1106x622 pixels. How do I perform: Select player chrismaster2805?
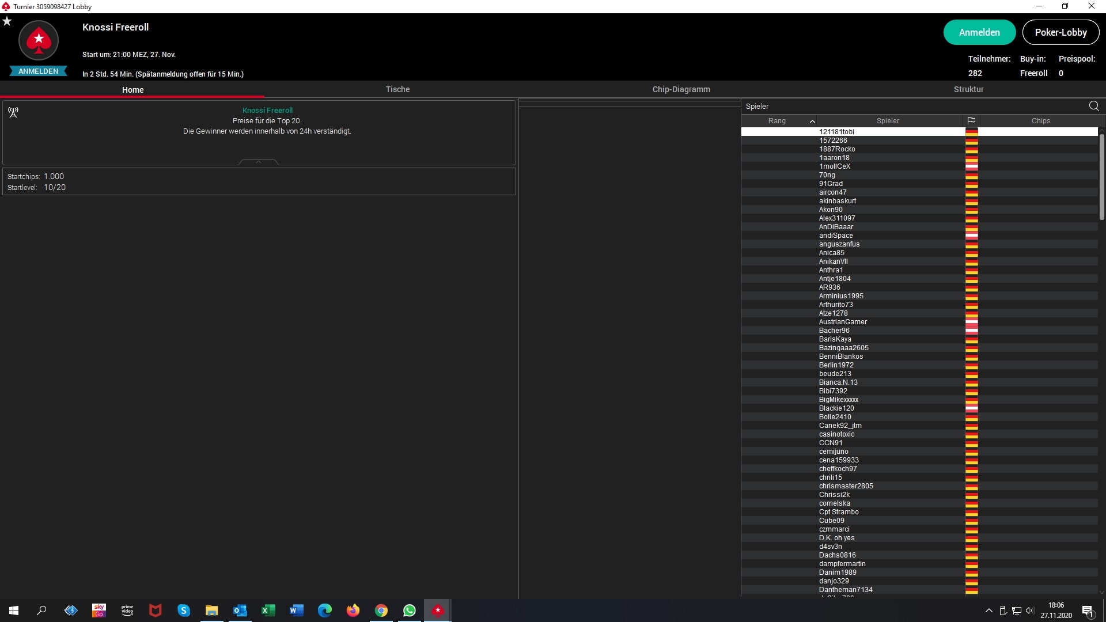[x=919, y=486]
